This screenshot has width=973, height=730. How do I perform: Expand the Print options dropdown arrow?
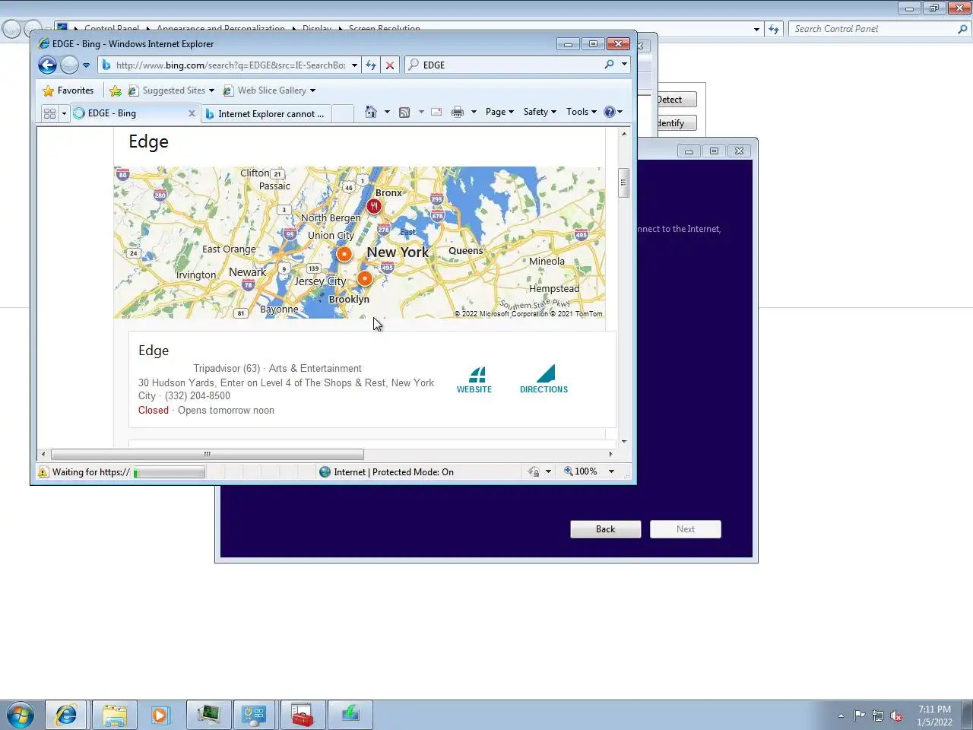point(474,112)
